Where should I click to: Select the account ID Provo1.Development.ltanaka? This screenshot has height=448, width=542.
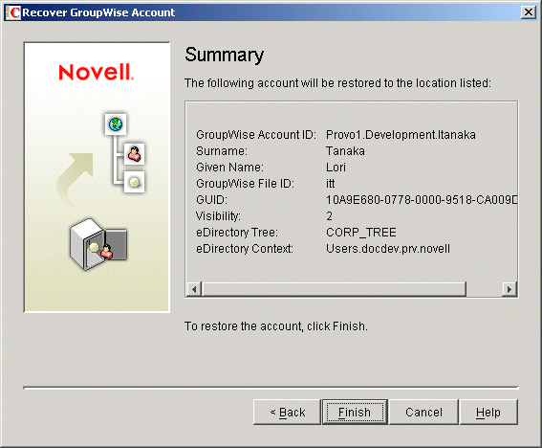[x=401, y=134]
